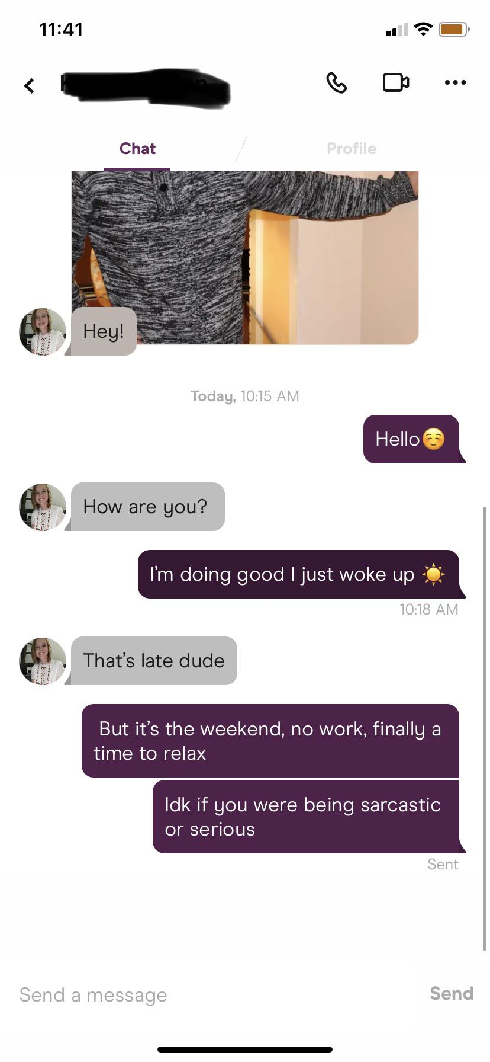This screenshot has width=490, height=1062.
Task: Tap avatar next to Hey! message
Action: tap(43, 331)
